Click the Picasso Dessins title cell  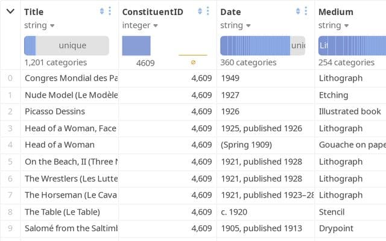tap(55, 111)
